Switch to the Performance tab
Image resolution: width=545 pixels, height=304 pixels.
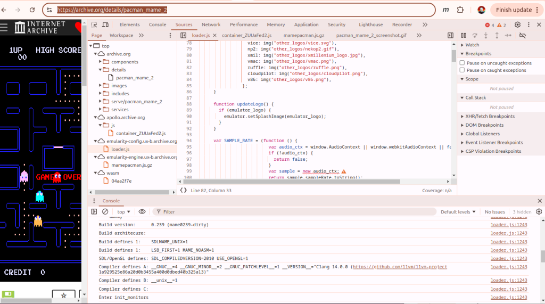tap(244, 24)
